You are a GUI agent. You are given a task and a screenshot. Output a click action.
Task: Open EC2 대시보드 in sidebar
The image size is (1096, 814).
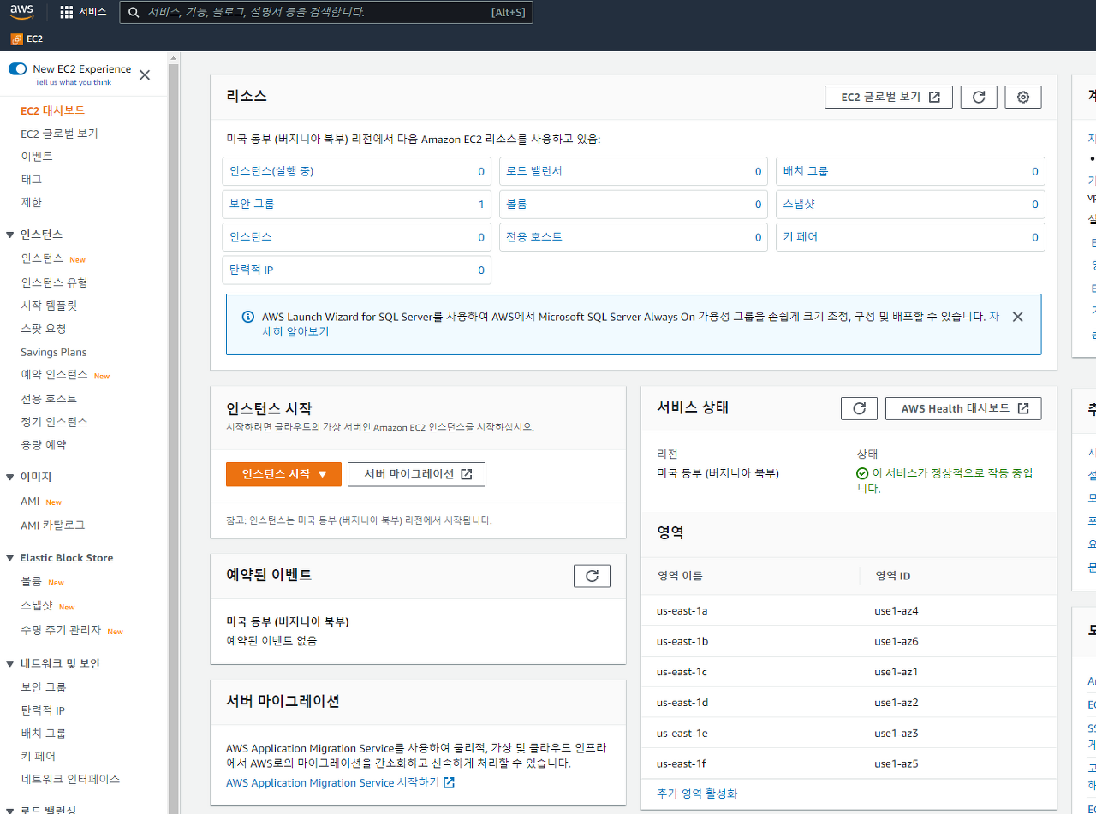click(x=52, y=110)
